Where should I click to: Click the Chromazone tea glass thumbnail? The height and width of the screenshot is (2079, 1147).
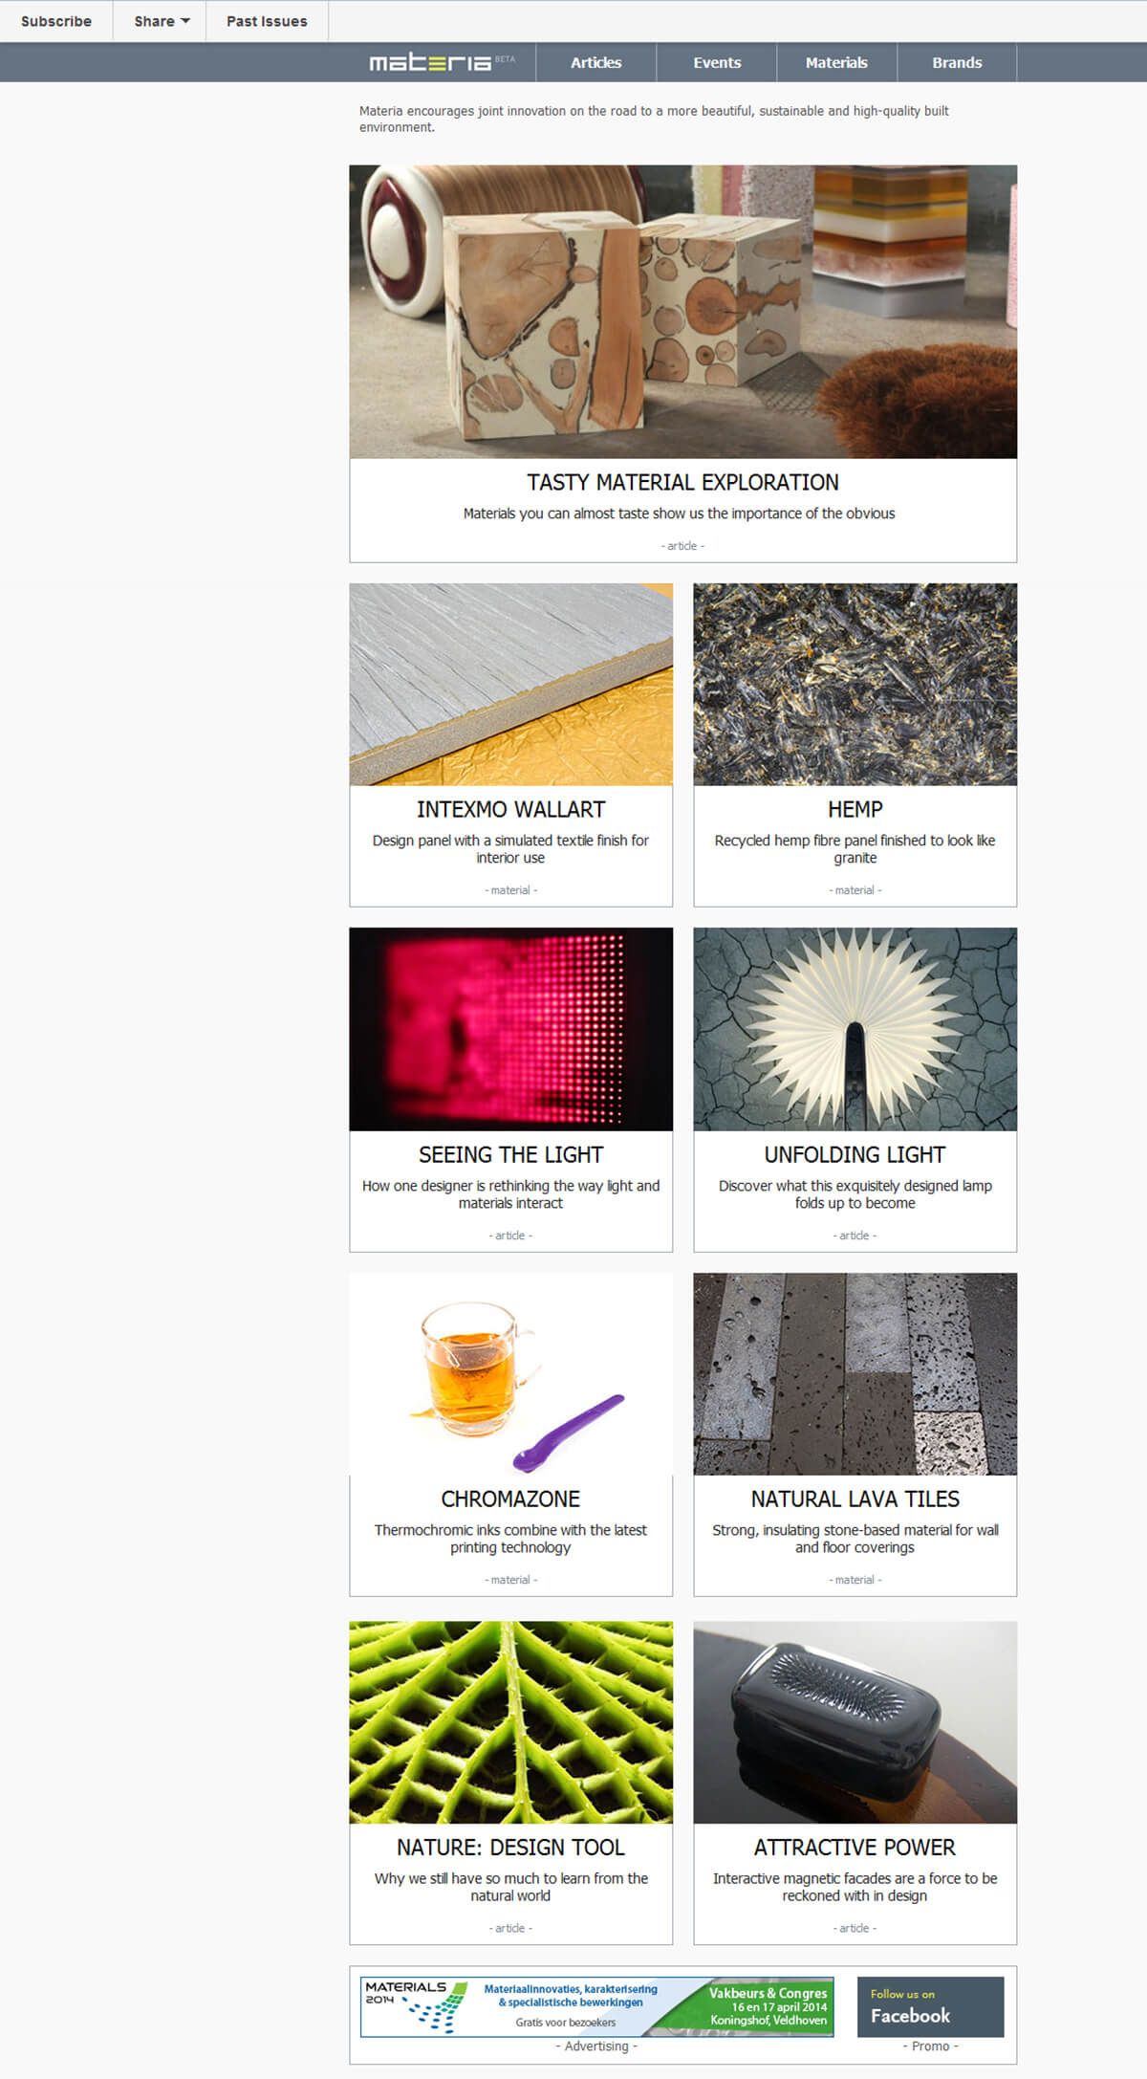coord(510,1374)
